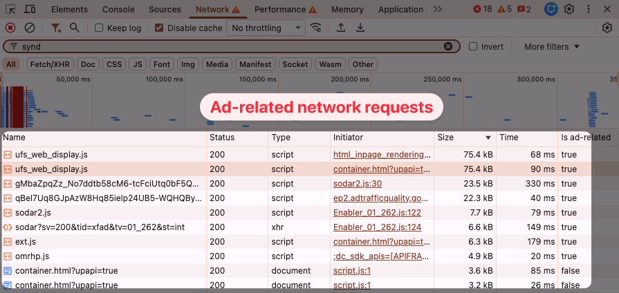Expand the More filters dropdown

click(x=552, y=46)
